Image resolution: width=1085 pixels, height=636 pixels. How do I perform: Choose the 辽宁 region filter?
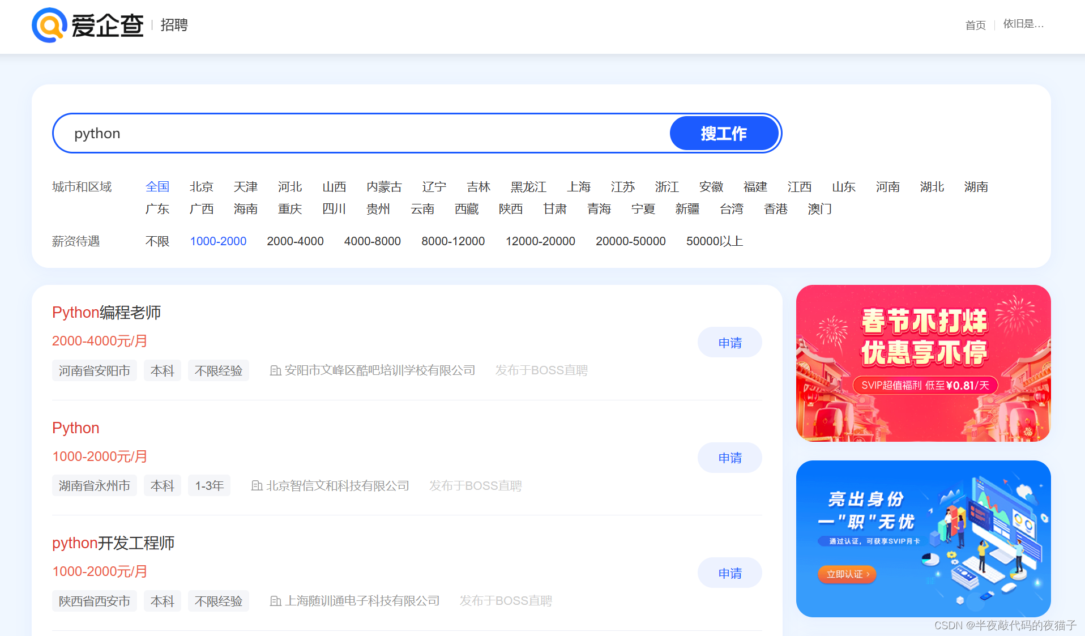click(434, 187)
